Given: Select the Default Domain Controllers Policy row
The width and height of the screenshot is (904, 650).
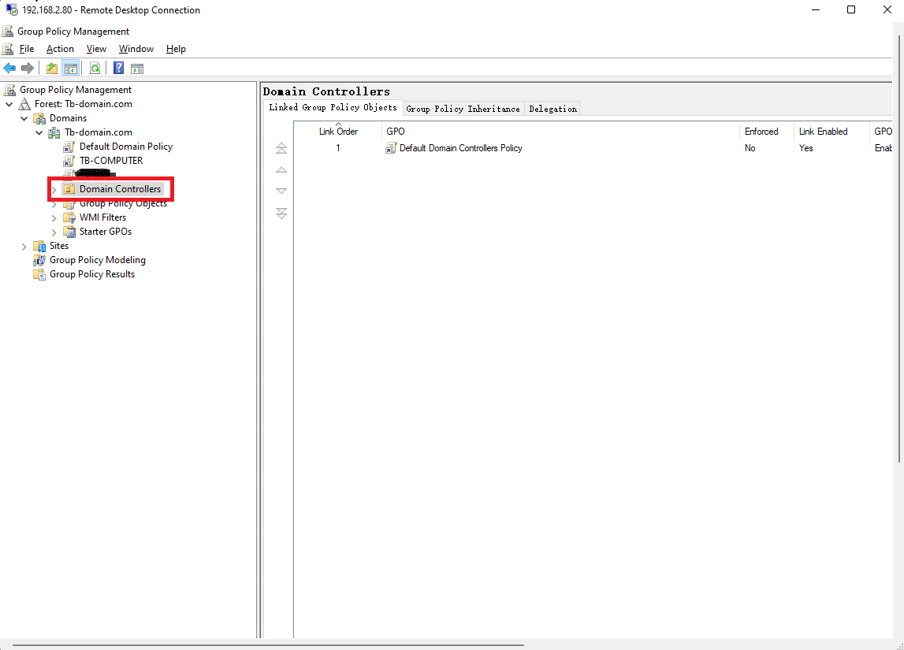Looking at the screenshot, I should coord(593,148).
